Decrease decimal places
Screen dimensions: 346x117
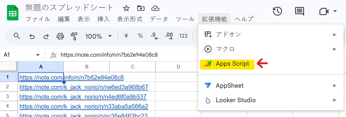(x=154, y=36)
